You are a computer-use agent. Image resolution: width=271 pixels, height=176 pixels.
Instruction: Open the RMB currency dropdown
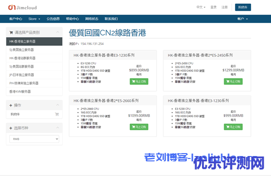pos(34,139)
